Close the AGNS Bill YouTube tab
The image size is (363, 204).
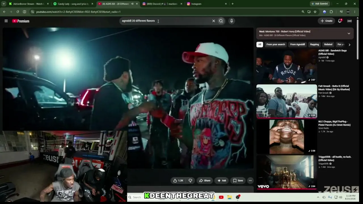[137, 4]
